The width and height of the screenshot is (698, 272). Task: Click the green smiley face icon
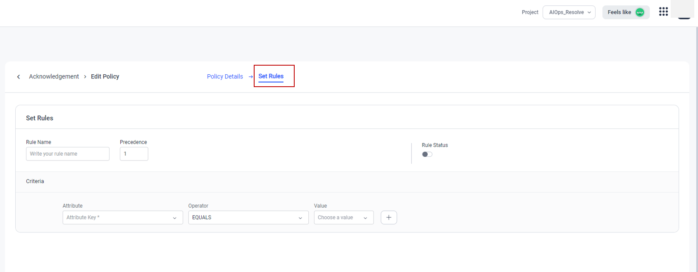tap(640, 12)
